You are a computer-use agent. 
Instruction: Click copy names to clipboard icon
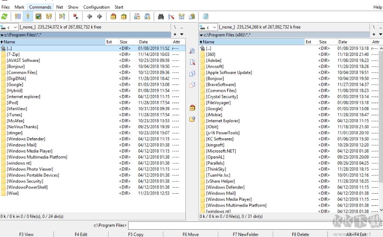(x=192, y=16)
